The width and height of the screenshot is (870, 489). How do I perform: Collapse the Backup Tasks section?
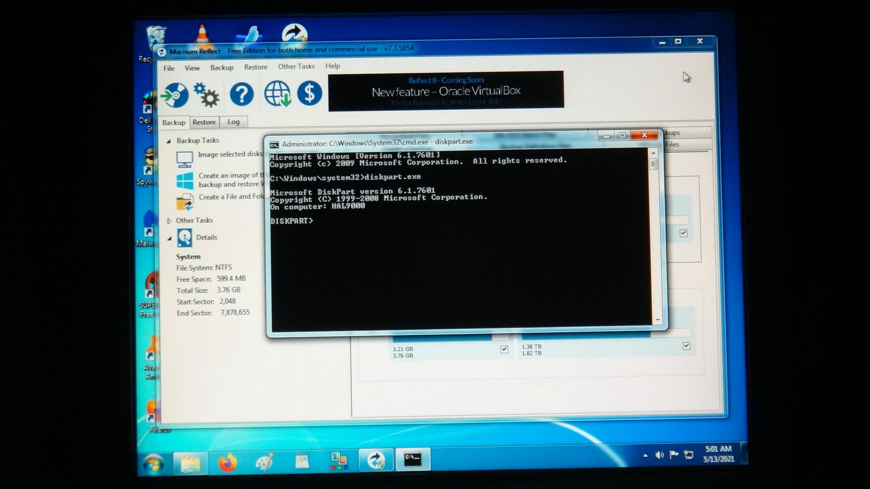169,141
